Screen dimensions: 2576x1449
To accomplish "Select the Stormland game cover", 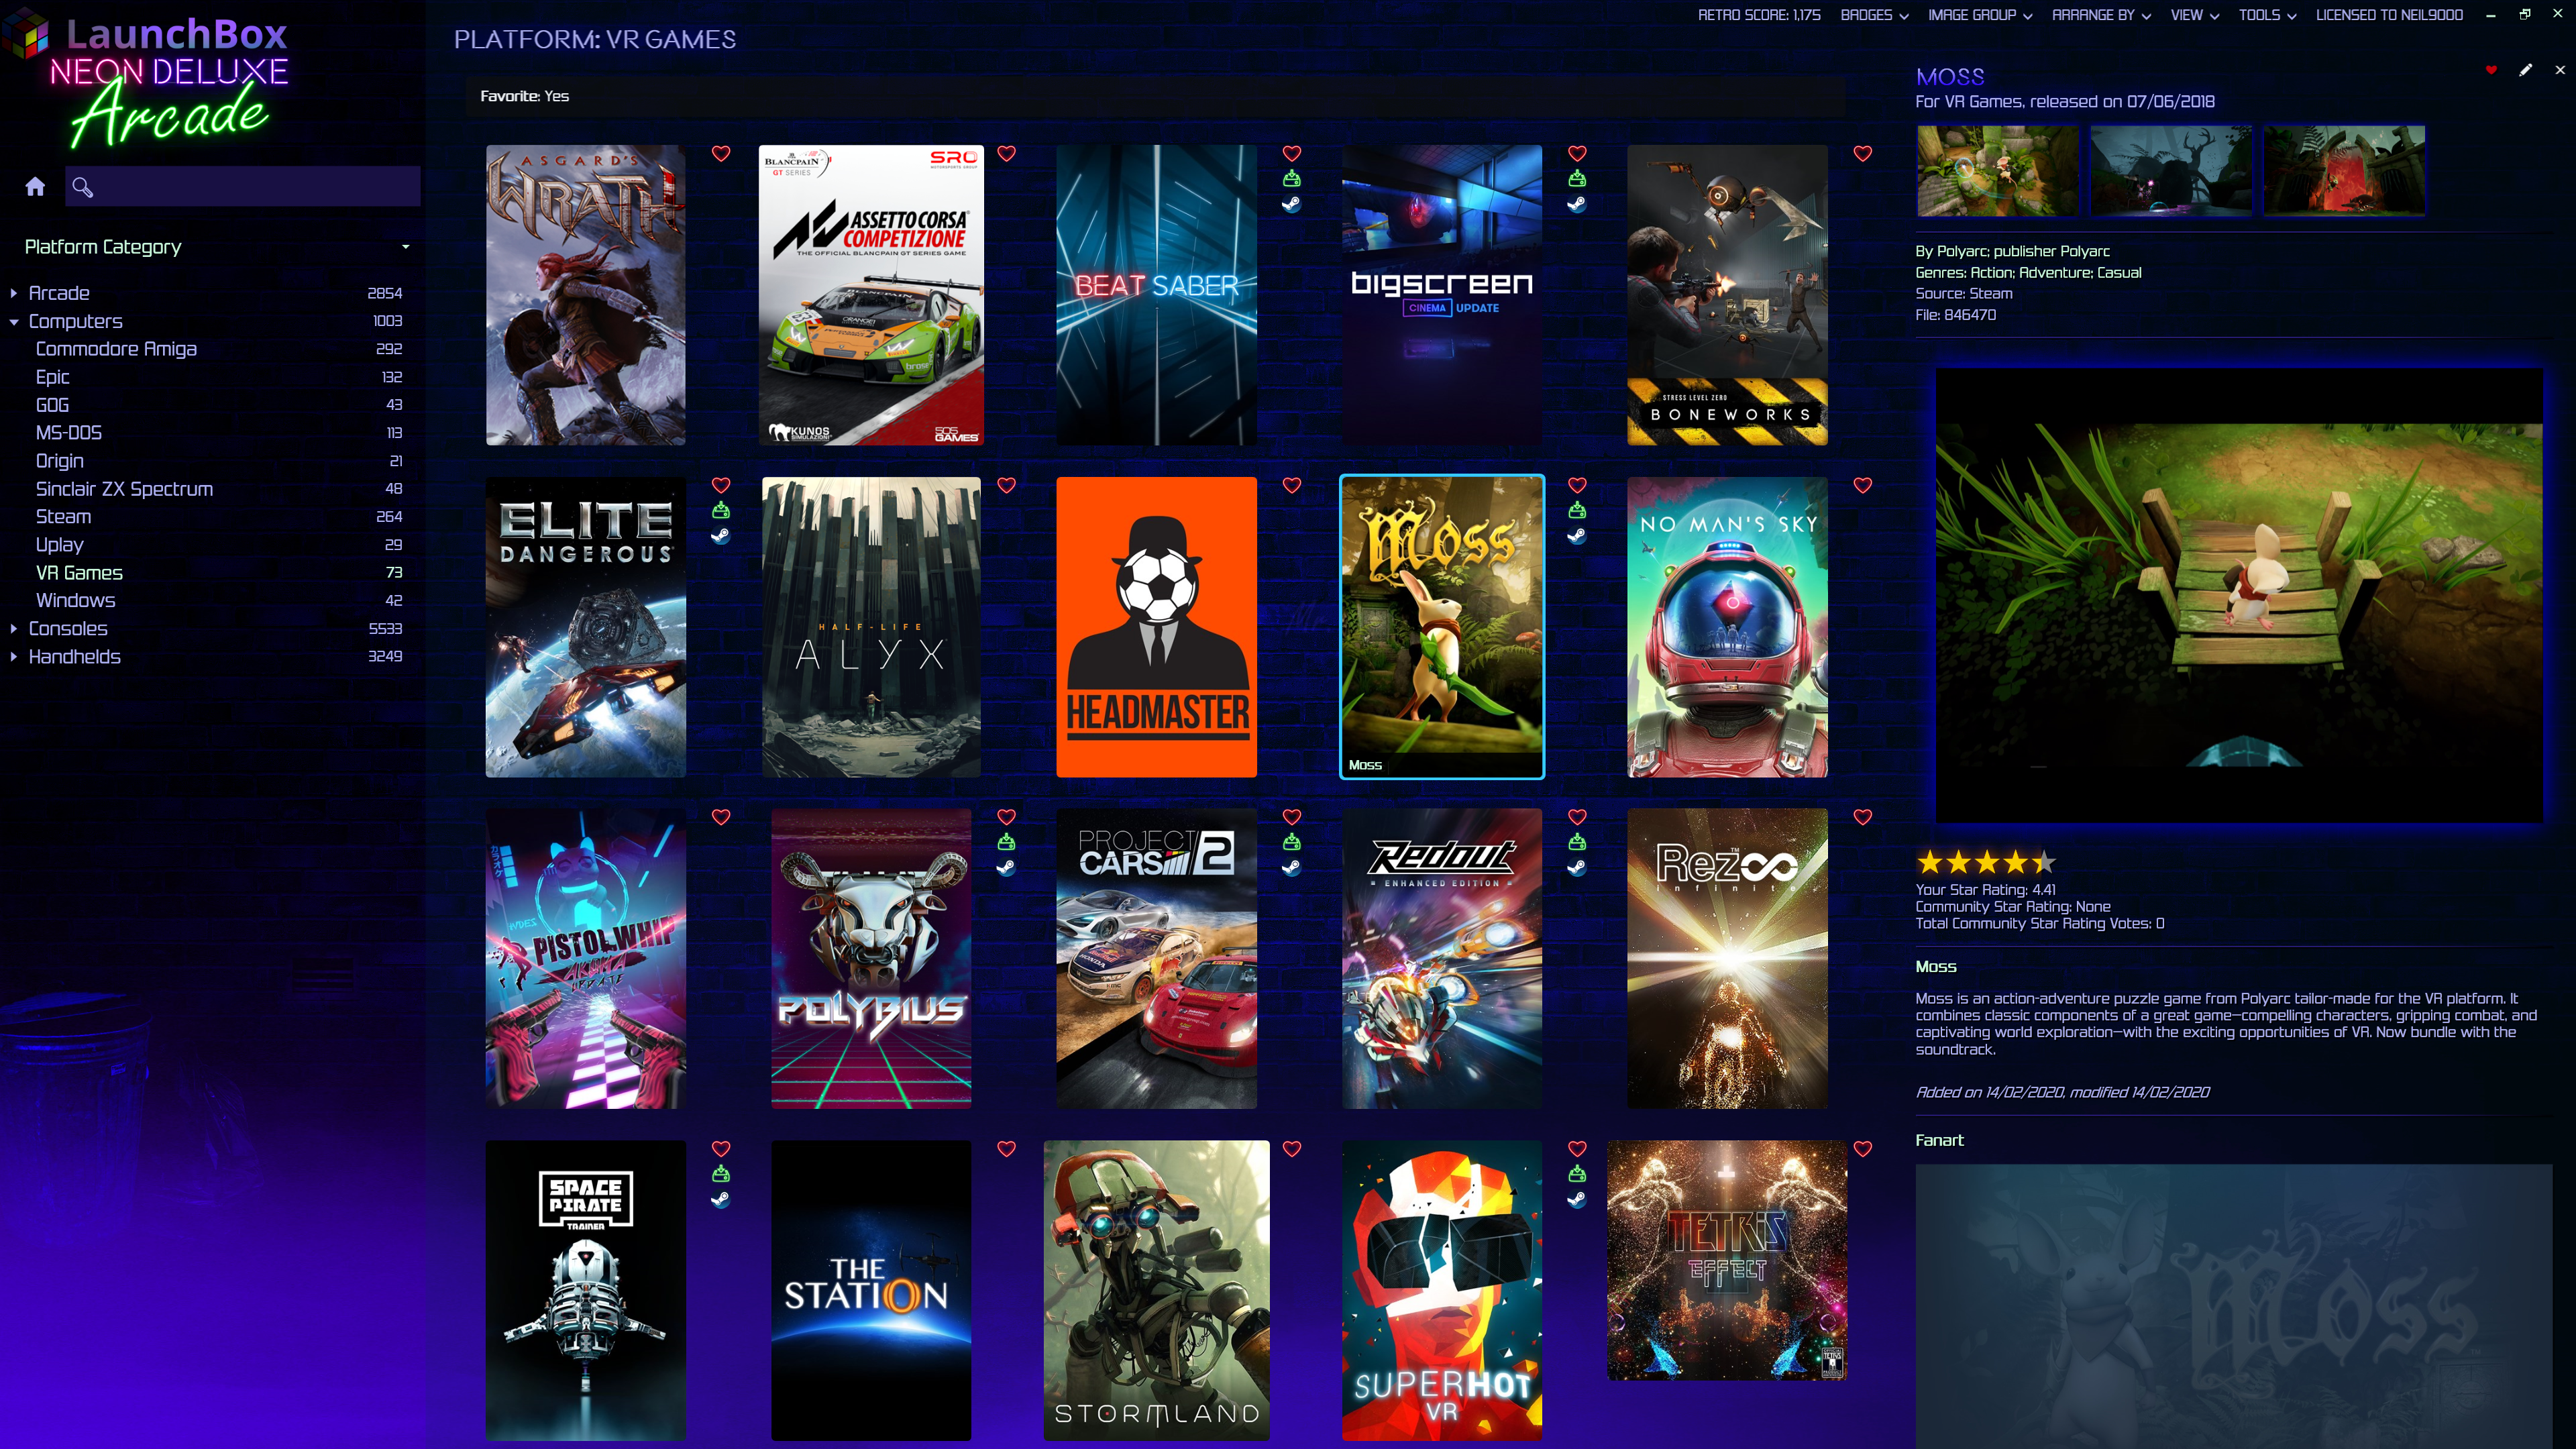I will click(x=1156, y=1290).
